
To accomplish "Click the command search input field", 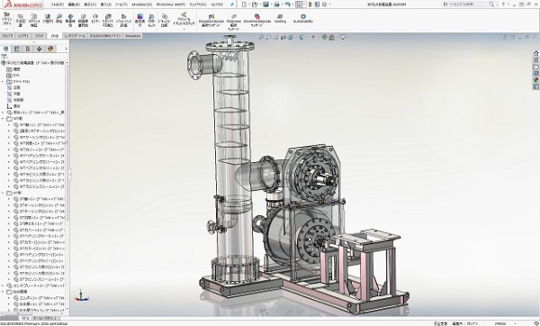I will point(469,5).
